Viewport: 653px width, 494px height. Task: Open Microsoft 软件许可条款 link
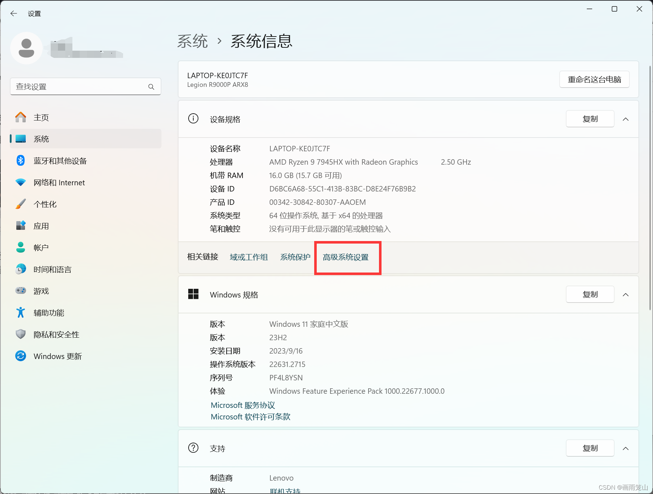pyautogui.click(x=250, y=417)
